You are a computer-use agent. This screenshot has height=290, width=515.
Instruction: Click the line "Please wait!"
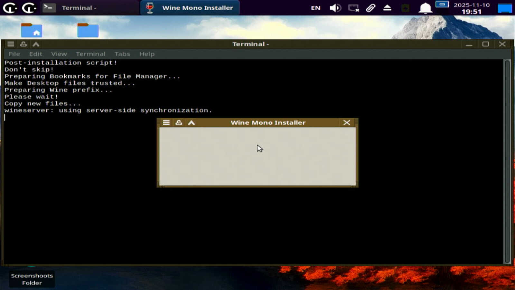(x=31, y=97)
